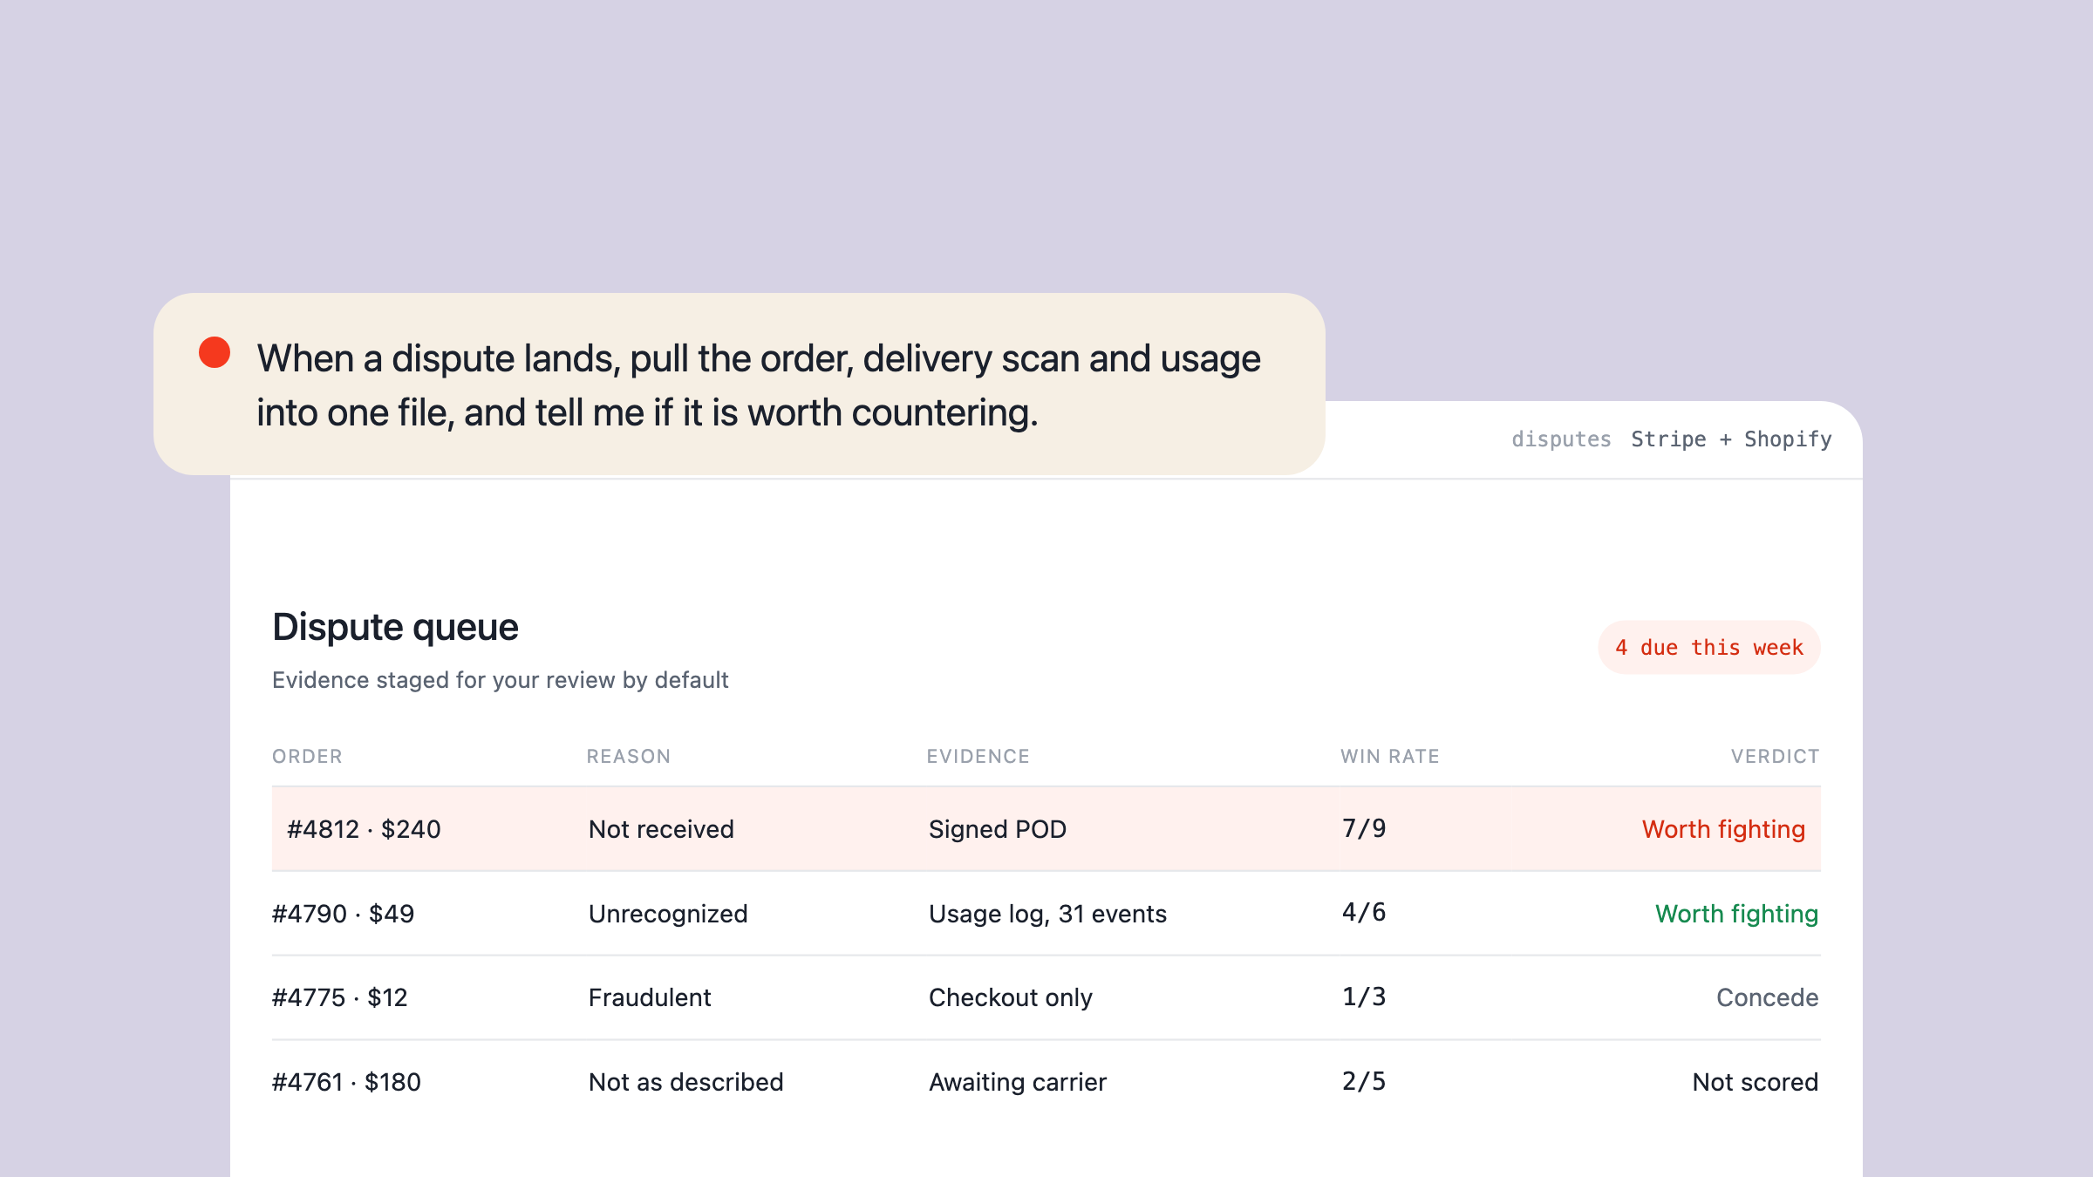This screenshot has height=1177, width=2093.
Task: Sort by the VERDICT column header
Action: 1775,757
